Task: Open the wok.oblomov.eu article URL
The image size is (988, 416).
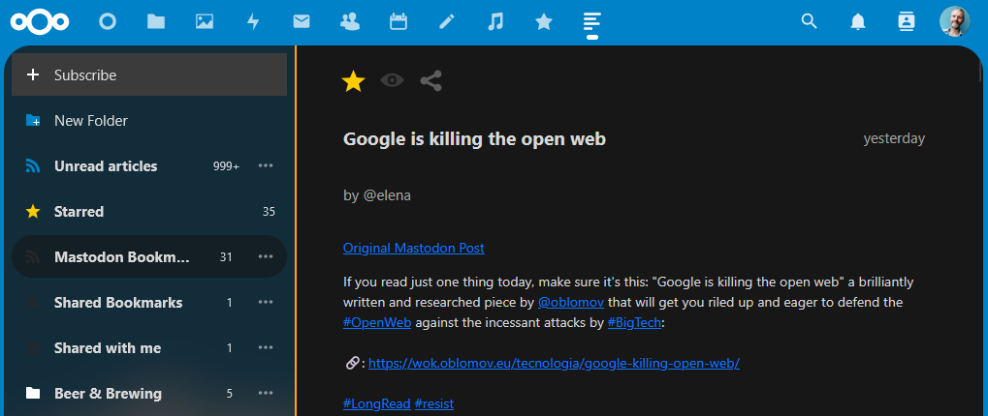Action: tap(554, 363)
